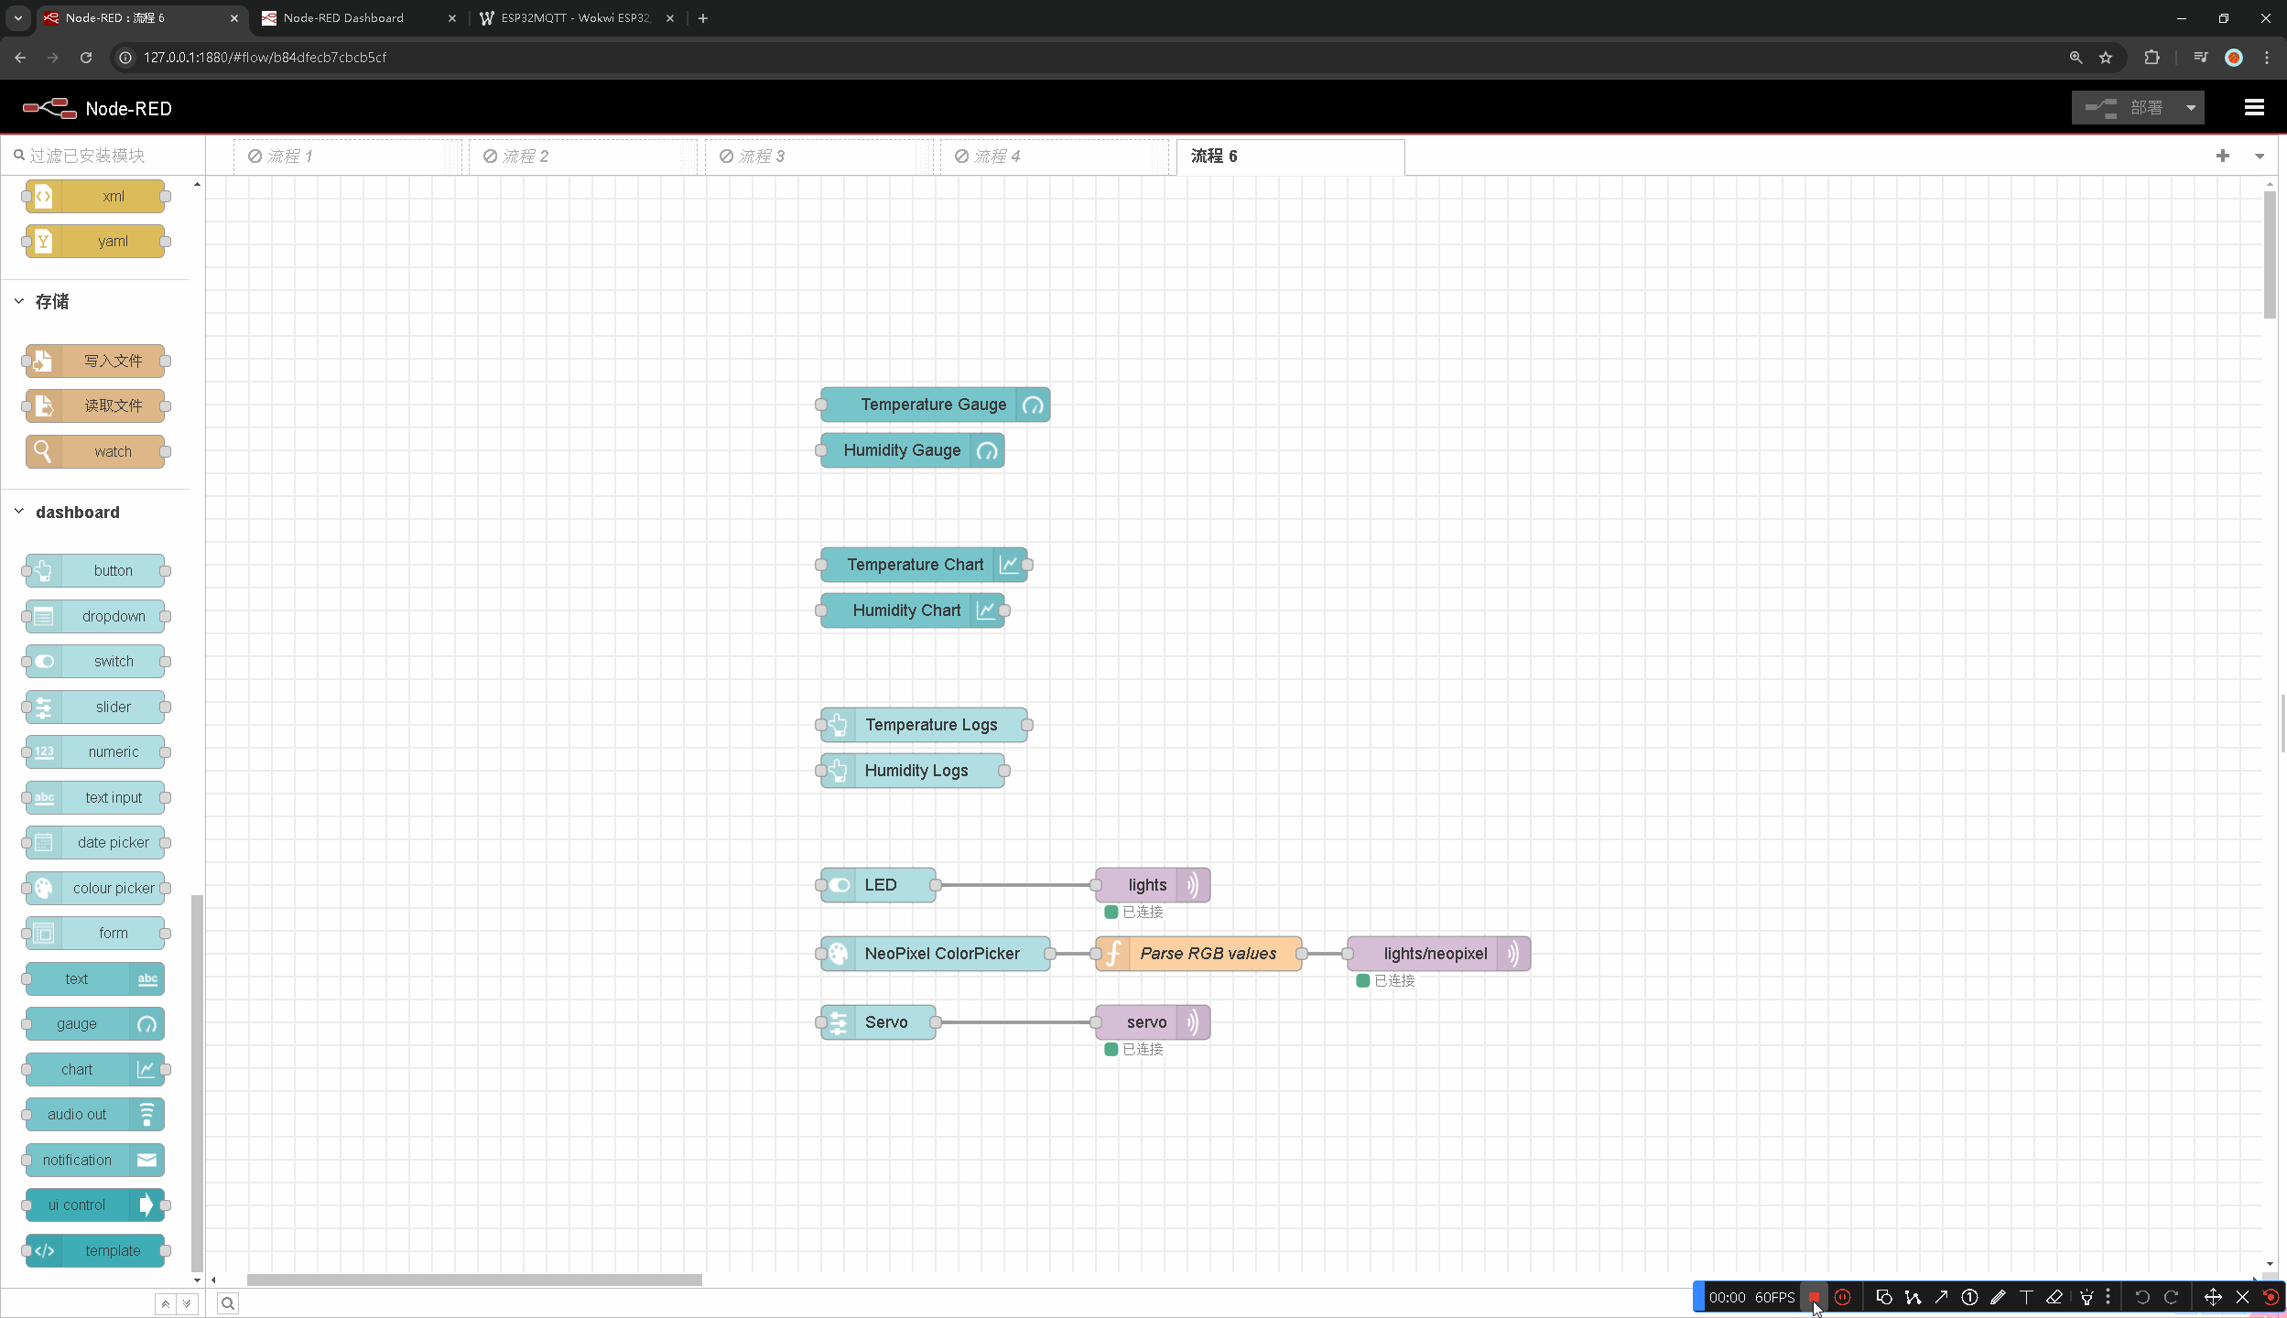
Task: Select the Parse RGB values function node
Action: point(1207,954)
